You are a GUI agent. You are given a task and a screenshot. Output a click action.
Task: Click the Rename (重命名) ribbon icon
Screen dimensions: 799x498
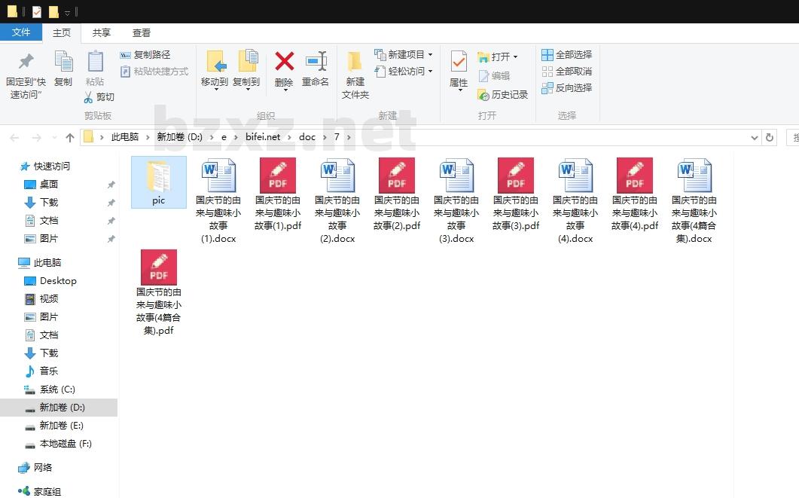pyautogui.click(x=316, y=62)
